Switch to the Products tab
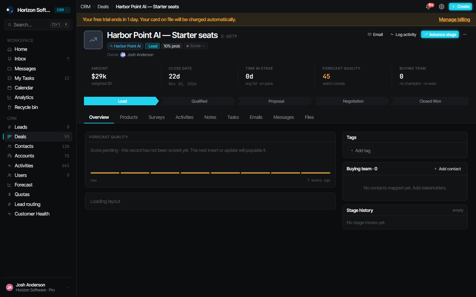Image resolution: width=476 pixels, height=297 pixels. [129, 117]
